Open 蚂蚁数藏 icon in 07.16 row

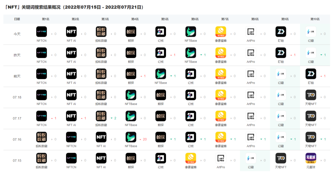(41, 137)
